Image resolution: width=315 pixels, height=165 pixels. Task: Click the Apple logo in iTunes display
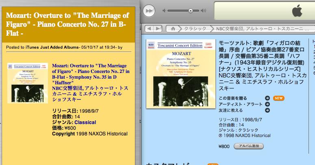(x=297, y=11)
